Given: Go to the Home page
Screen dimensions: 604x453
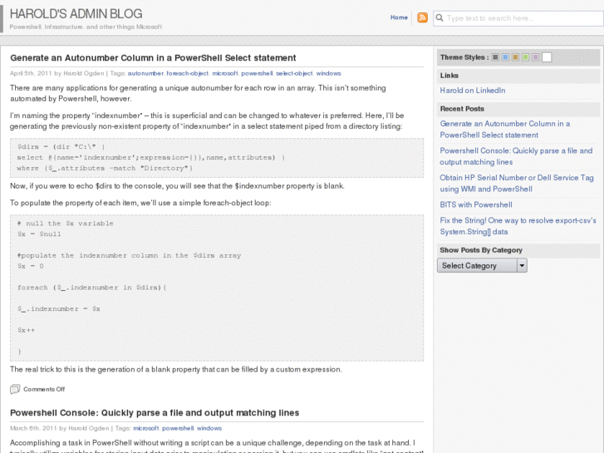Looking at the screenshot, I should pos(399,17).
